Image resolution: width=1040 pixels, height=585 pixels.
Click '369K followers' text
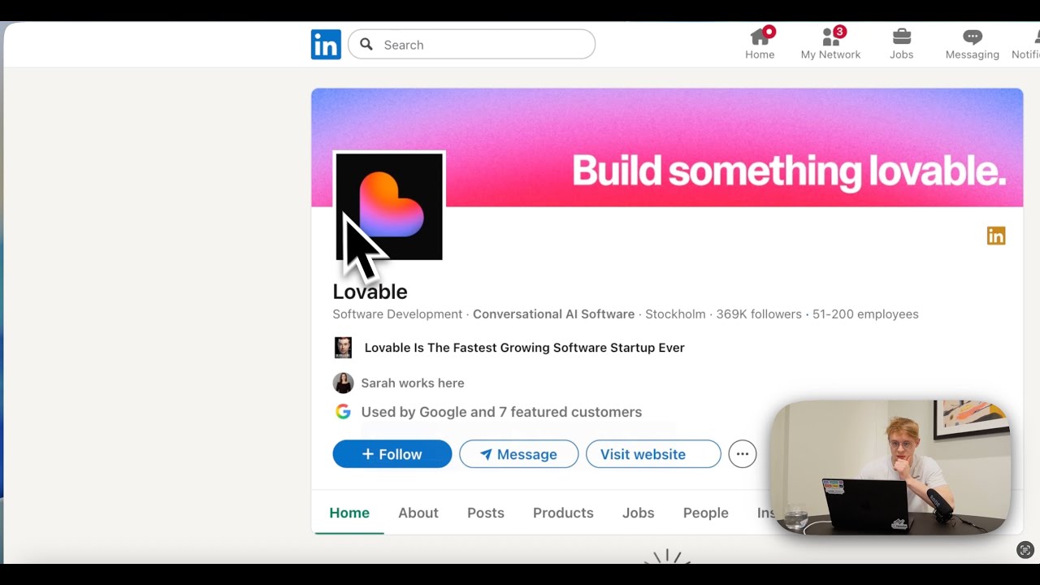click(x=759, y=314)
